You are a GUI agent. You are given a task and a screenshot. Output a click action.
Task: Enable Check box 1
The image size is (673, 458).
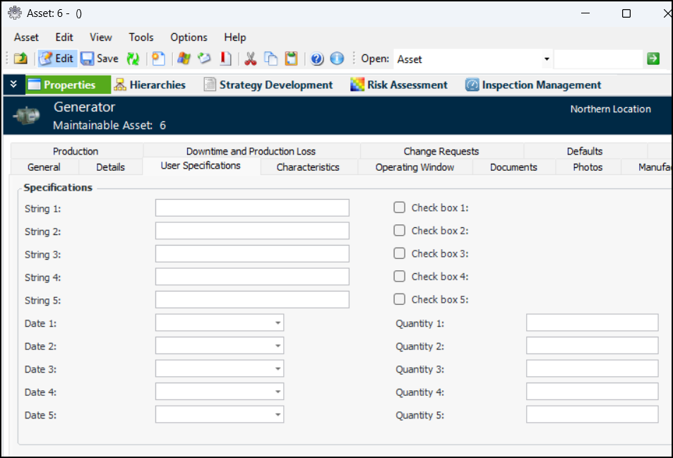point(400,207)
